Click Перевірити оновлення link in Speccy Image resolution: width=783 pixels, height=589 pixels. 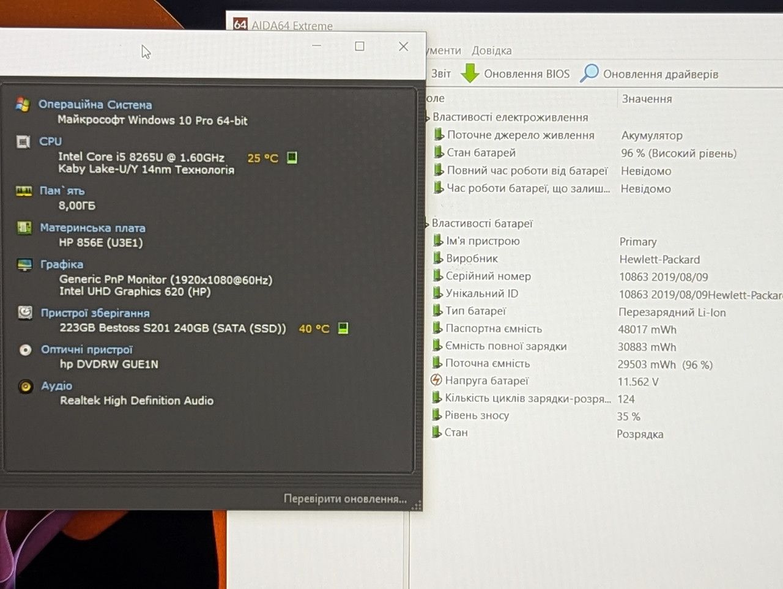pyautogui.click(x=345, y=499)
